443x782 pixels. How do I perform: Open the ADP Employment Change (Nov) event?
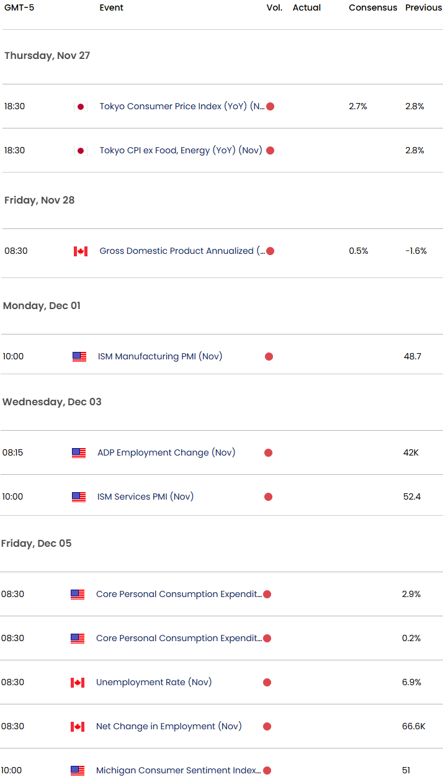point(166,453)
